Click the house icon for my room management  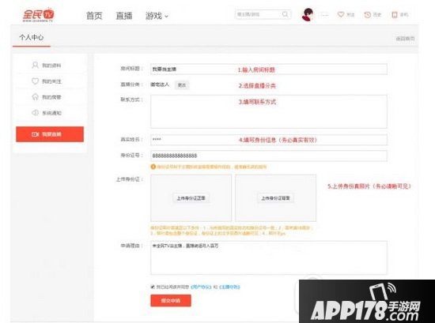(x=35, y=97)
